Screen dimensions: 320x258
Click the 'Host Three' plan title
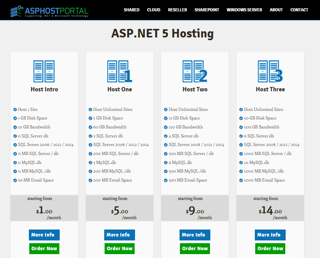270,89
